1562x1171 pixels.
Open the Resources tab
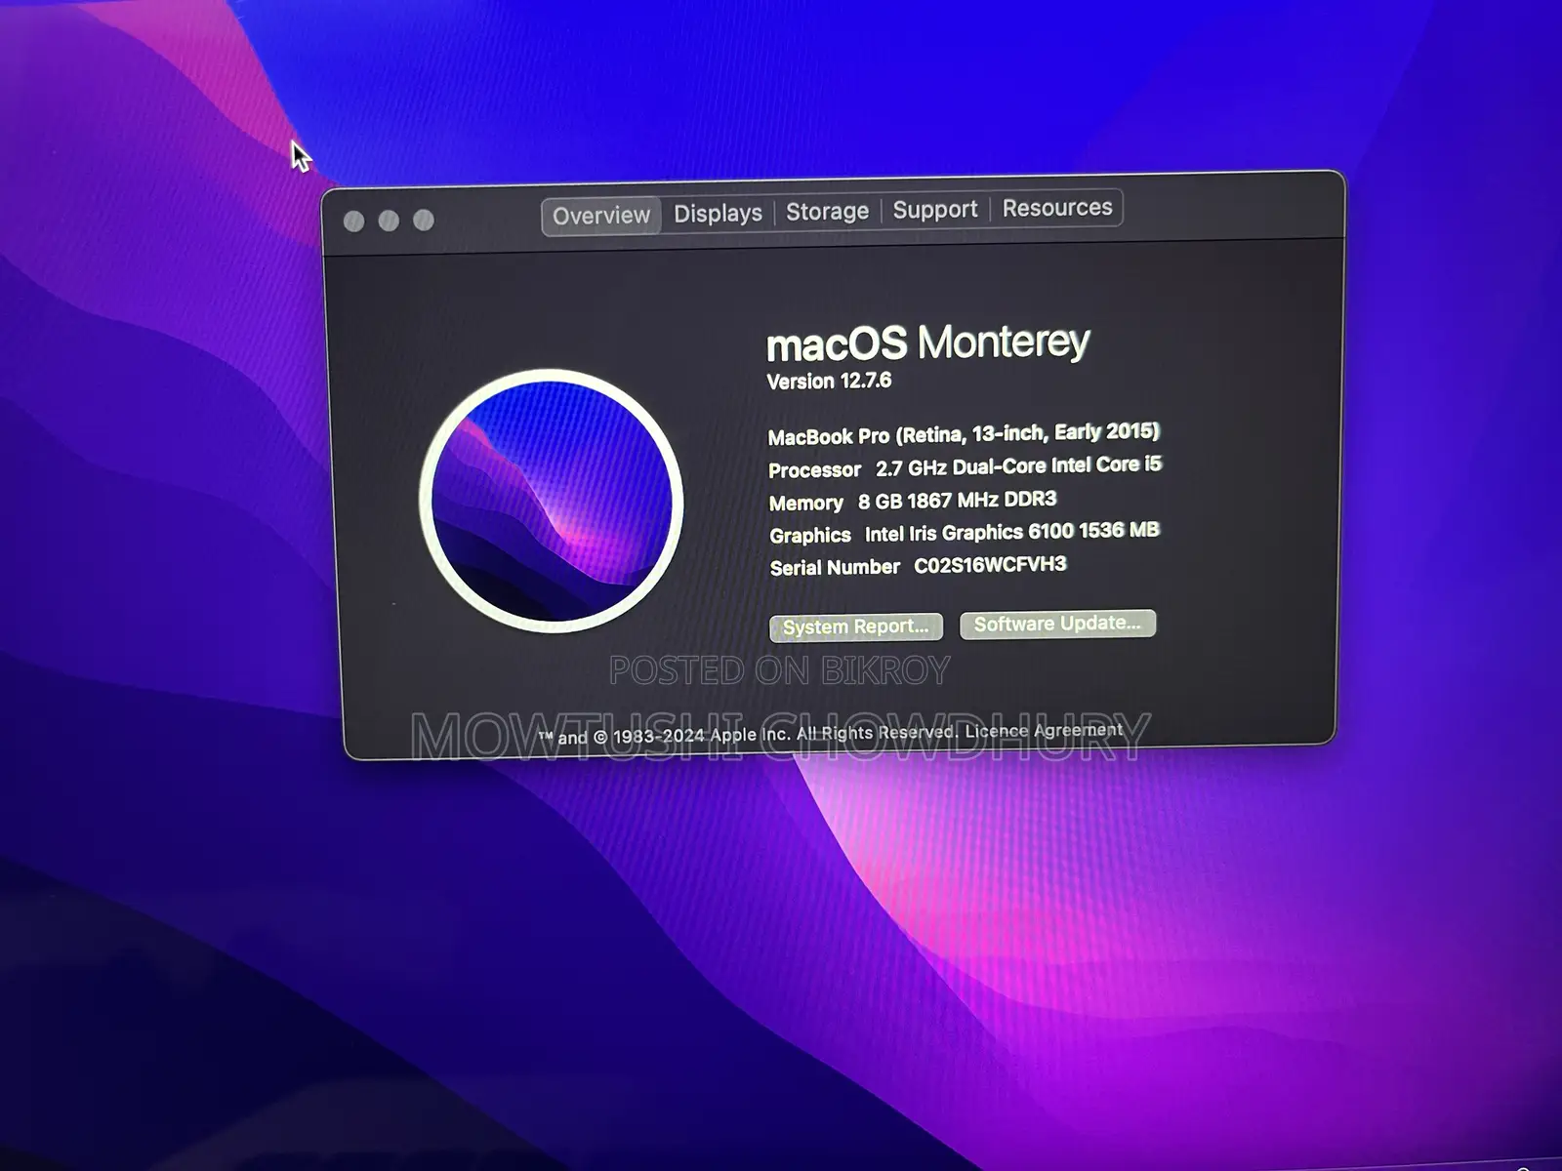click(1057, 208)
